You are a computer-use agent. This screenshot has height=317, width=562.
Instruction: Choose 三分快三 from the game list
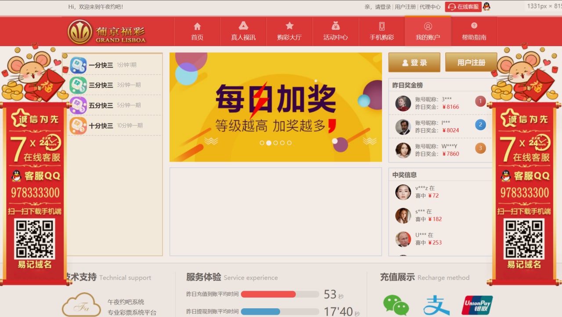pyautogui.click(x=101, y=85)
